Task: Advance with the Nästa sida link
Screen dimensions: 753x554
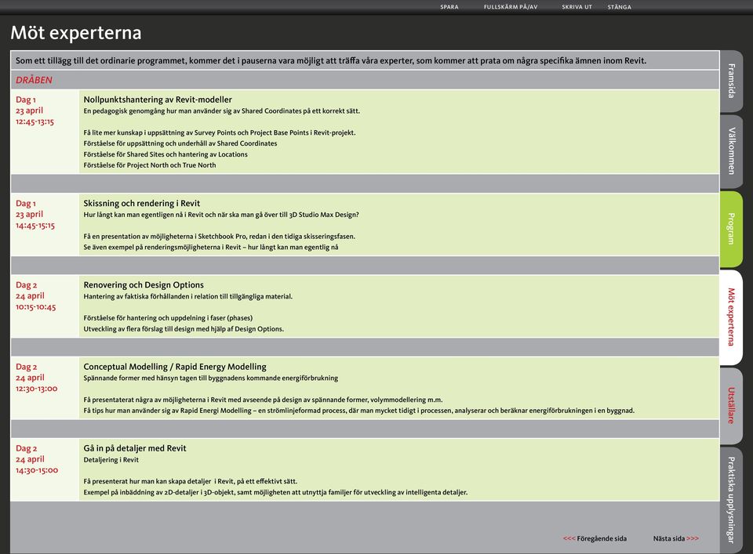Action: [x=675, y=538]
